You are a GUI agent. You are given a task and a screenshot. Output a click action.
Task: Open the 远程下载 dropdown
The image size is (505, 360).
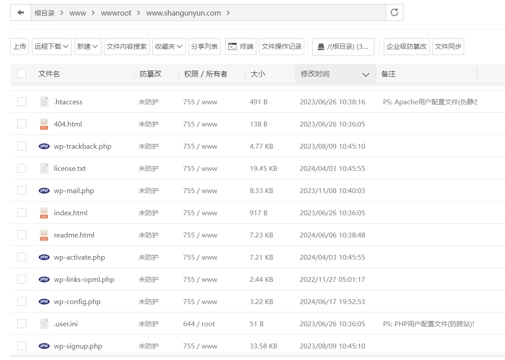[52, 46]
